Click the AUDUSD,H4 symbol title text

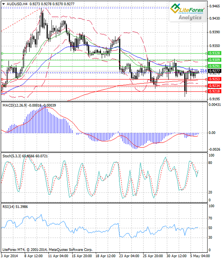click(x=17, y=4)
